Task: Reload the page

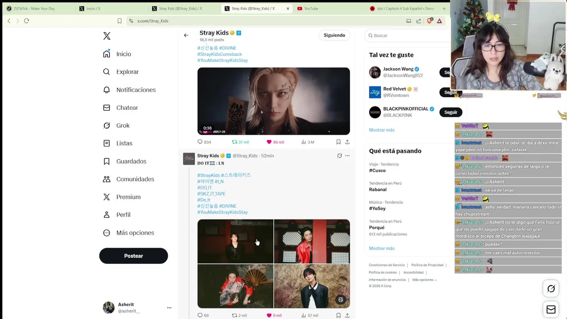Action: [x=27, y=21]
